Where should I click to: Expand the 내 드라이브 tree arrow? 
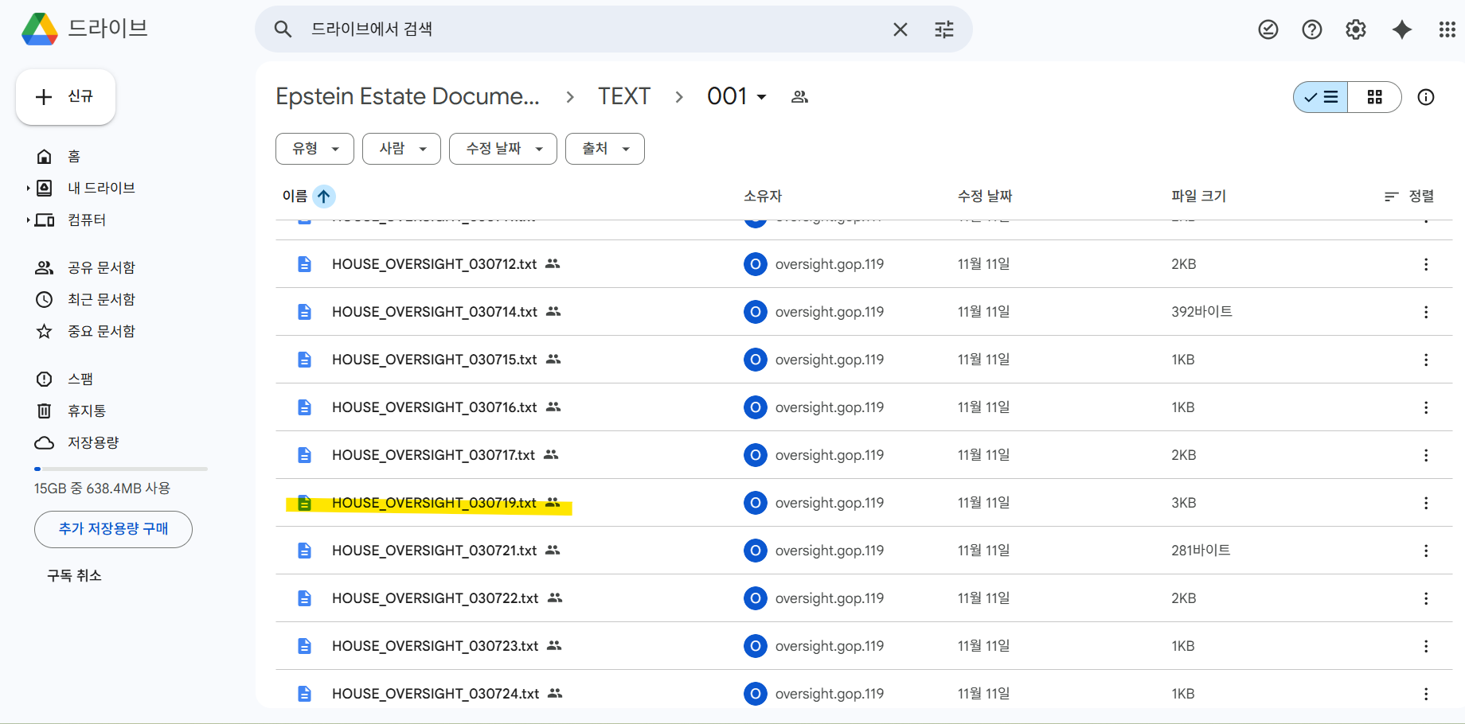[28, 188]
